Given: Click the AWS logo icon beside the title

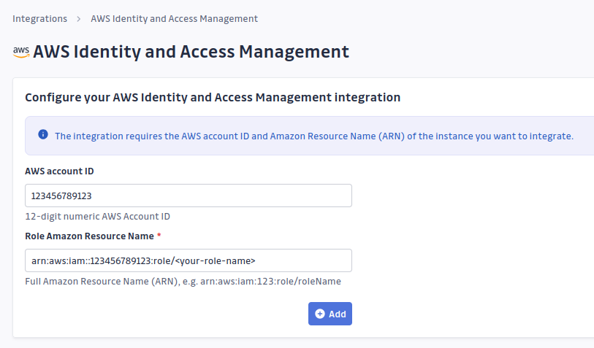Looking at the screenshot, I should click(x=21, y=52).
